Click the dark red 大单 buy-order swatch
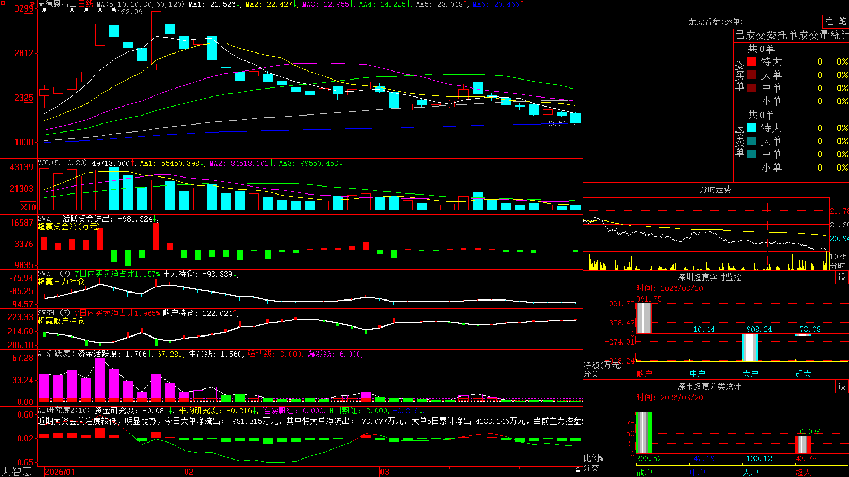The width and height of the screenshot is (849, 477). coord(751,75)
